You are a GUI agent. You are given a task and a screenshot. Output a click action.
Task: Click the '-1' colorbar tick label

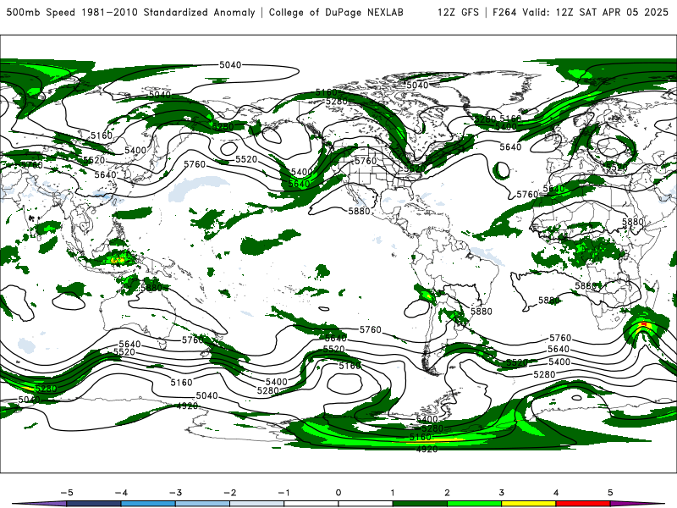tap(283, 493)
